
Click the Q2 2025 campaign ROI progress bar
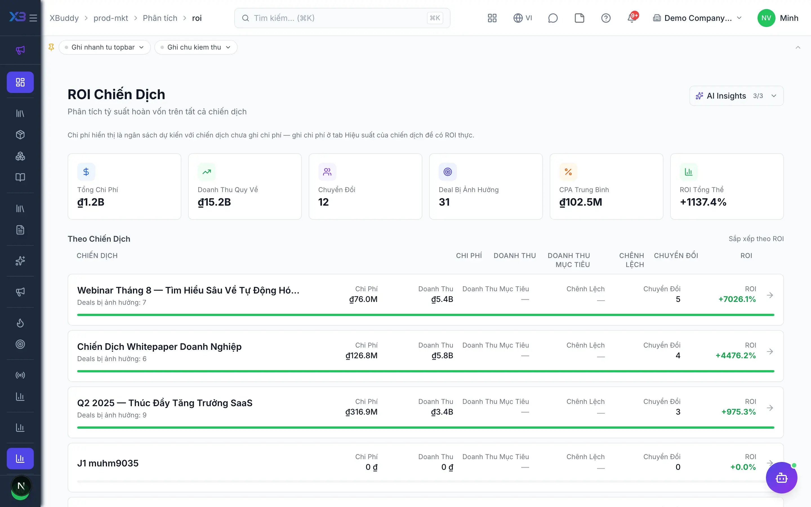click(425, 428)
